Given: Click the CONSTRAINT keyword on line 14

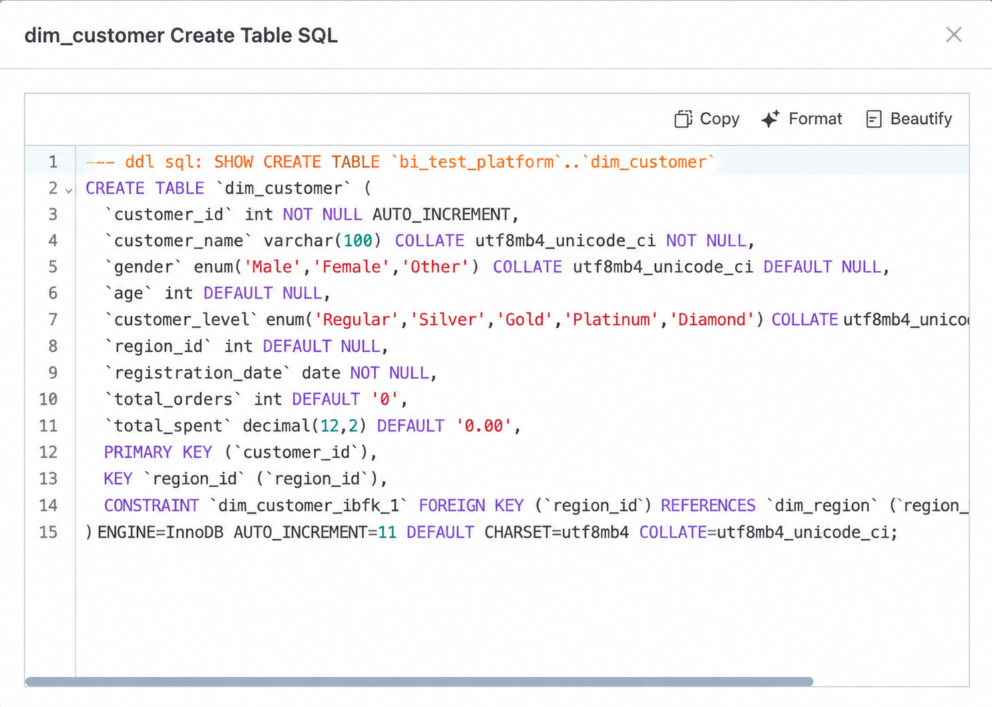Looking at the screenshot, I should [x=152, y=505].
